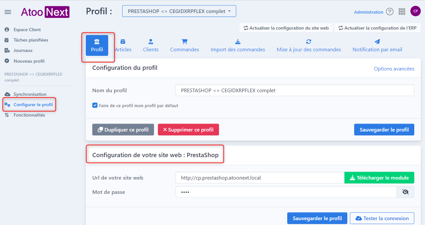Open Options avancées link

[394, 69]
